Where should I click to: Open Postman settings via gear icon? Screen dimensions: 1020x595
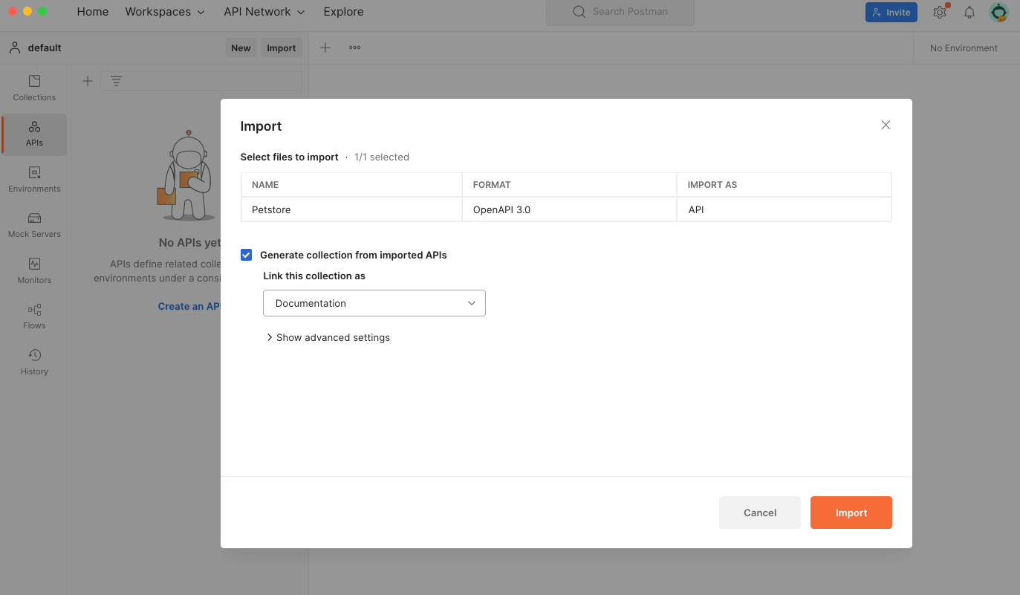939,12
